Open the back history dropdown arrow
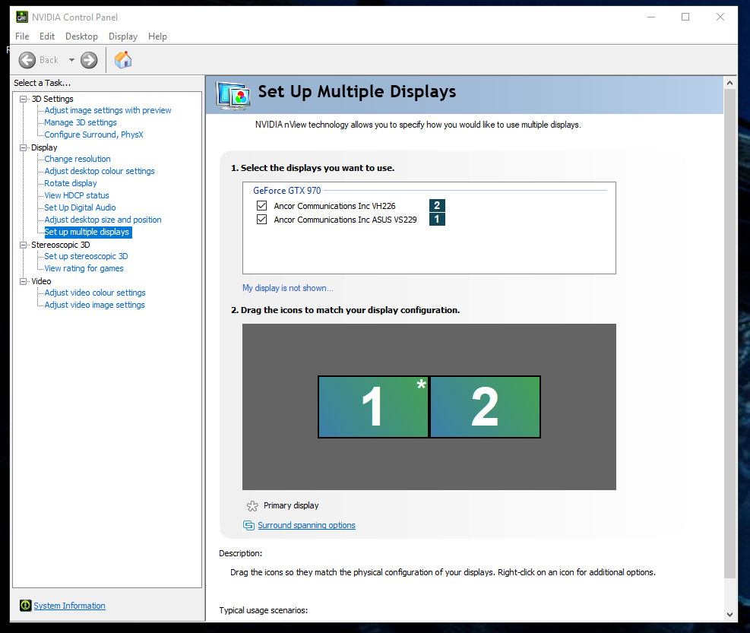 pyautogui.click(x=71, y=60)
